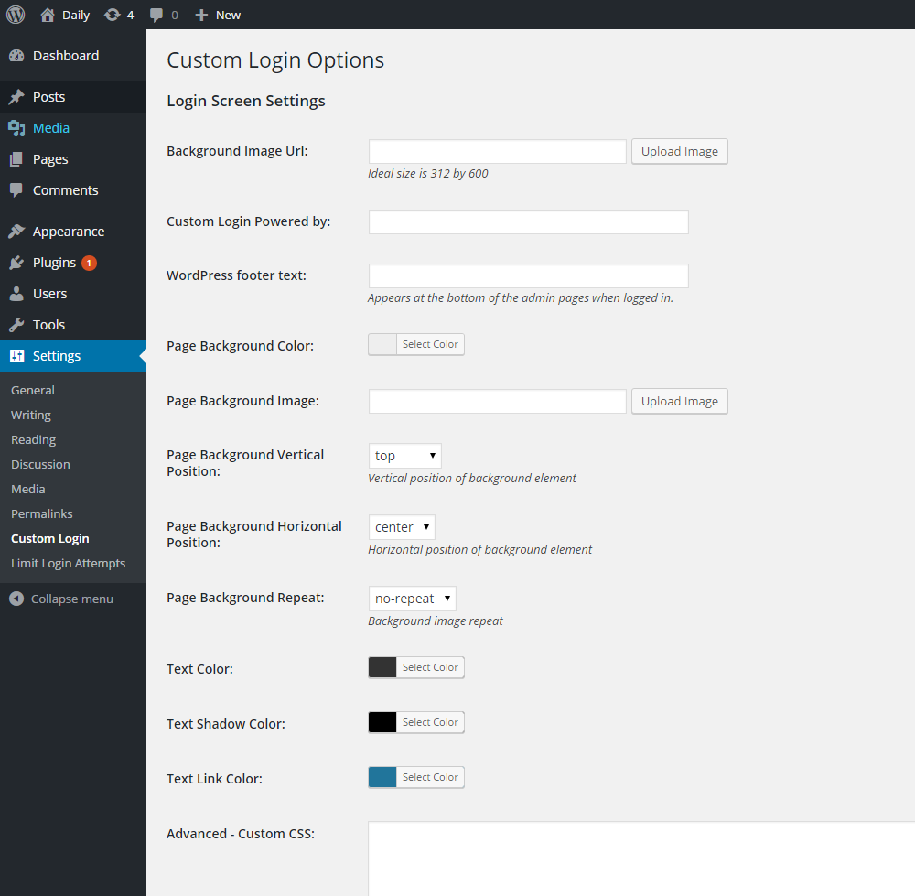
Task: Open the Appearance menu
Action: [x=68, y=232]
